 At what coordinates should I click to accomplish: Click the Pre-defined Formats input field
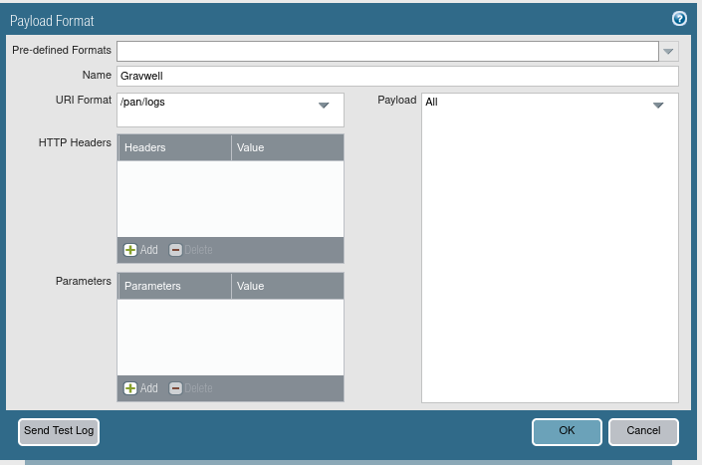pos(387,52)
